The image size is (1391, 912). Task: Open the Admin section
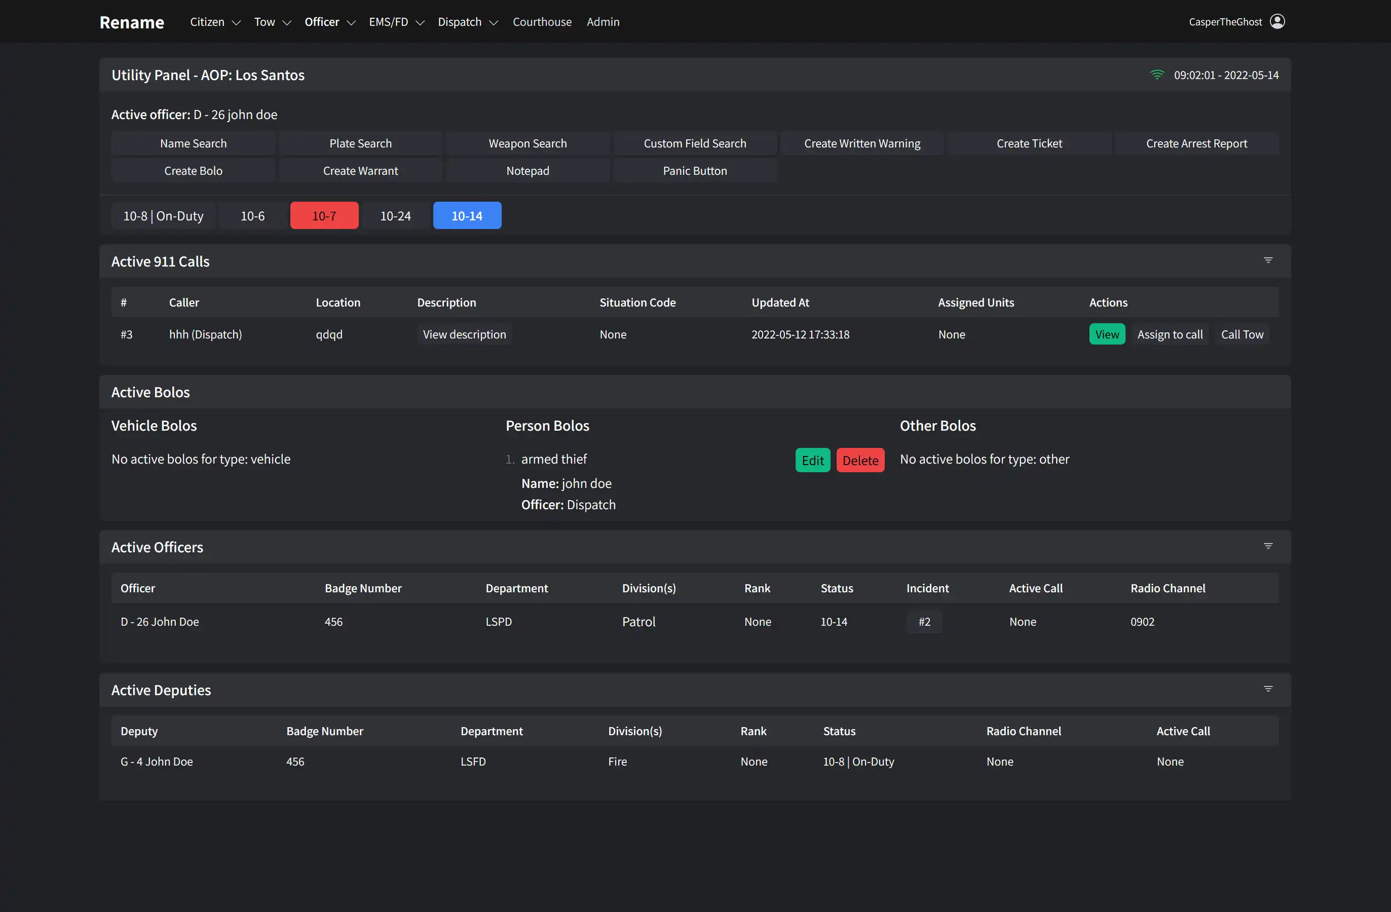coord(603,22)
